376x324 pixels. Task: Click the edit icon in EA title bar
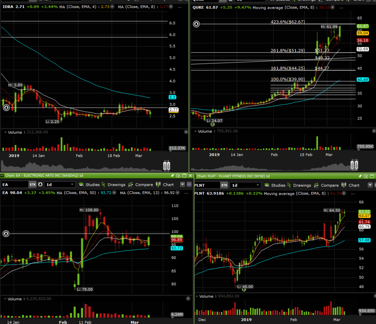[178, 176]
